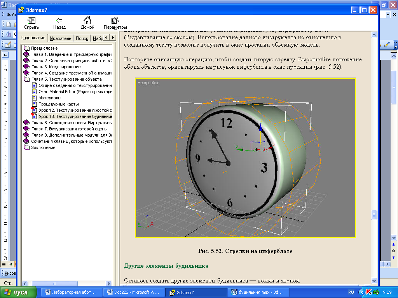Viewport: 398px width, 298px height.
Task: Switch to Doc222 - Microsoft Word taskbar button
Action: 134,292
